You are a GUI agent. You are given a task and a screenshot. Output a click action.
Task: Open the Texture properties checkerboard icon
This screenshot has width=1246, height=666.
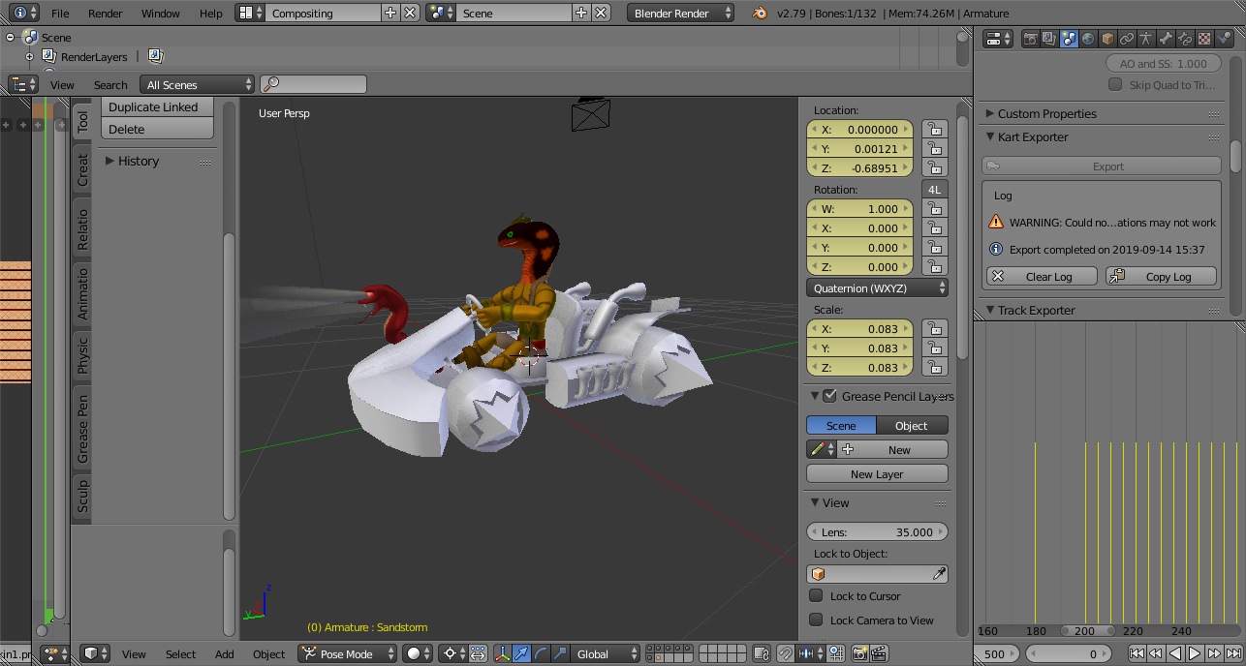point(1204,39)
